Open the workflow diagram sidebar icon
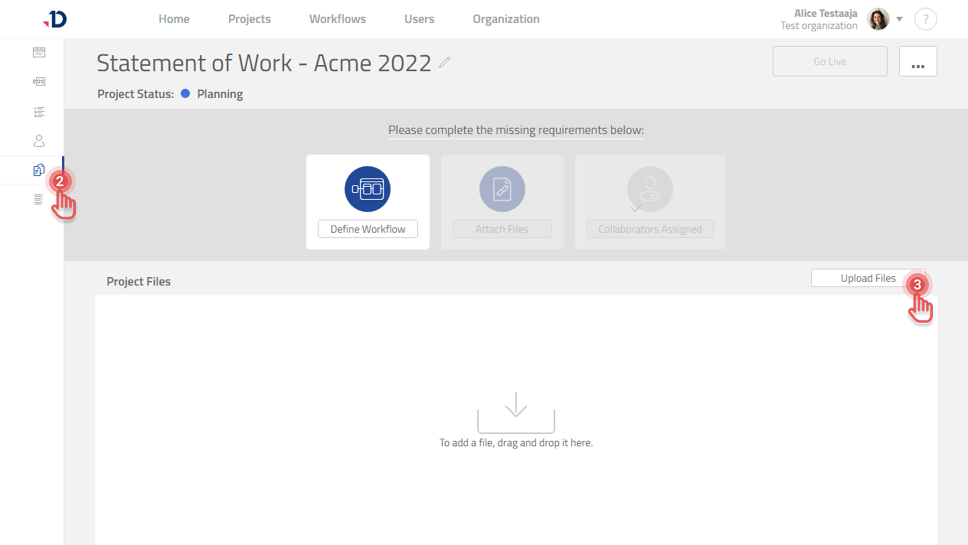 point(39,82)
